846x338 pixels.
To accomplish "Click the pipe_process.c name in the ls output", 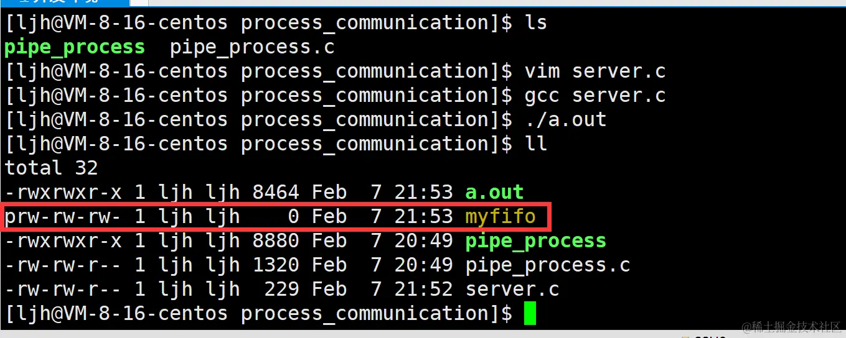I will pyautogui.click(x=252, y=47).
